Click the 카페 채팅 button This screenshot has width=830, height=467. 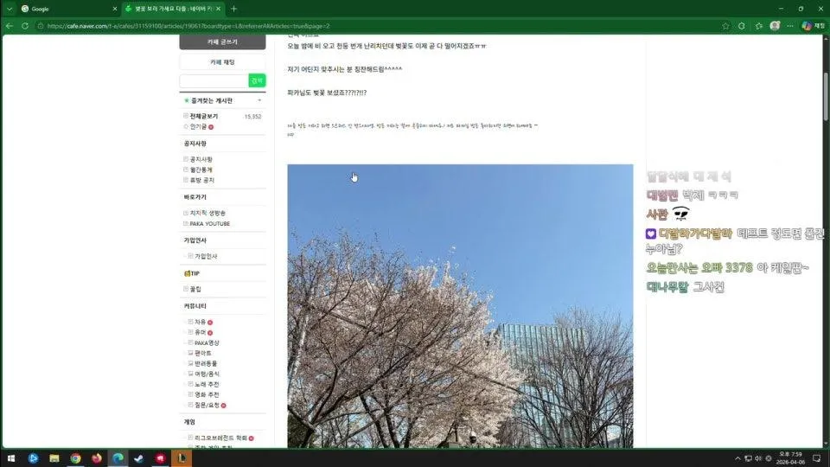(222, 62)
